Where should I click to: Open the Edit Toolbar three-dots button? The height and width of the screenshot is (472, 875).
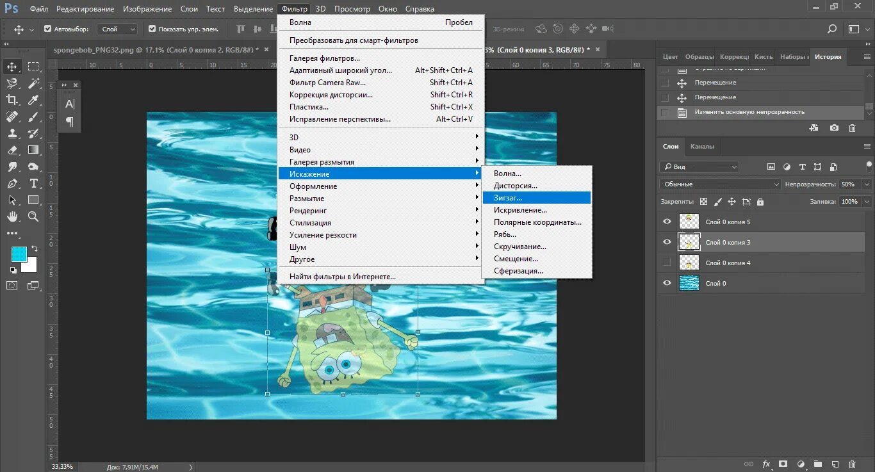12,233
